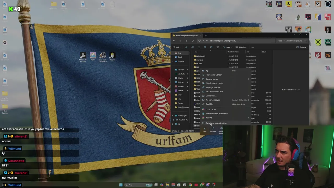The height and width of the screenshot is (188, 334).
Task: Open Euro Truck Simulator 2 desktop shortcut
Action: [x=103, y=57]
